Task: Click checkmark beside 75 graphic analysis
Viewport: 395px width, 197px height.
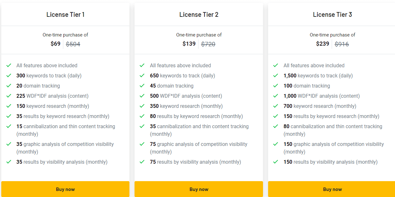Action: click(x=142, y=144)
